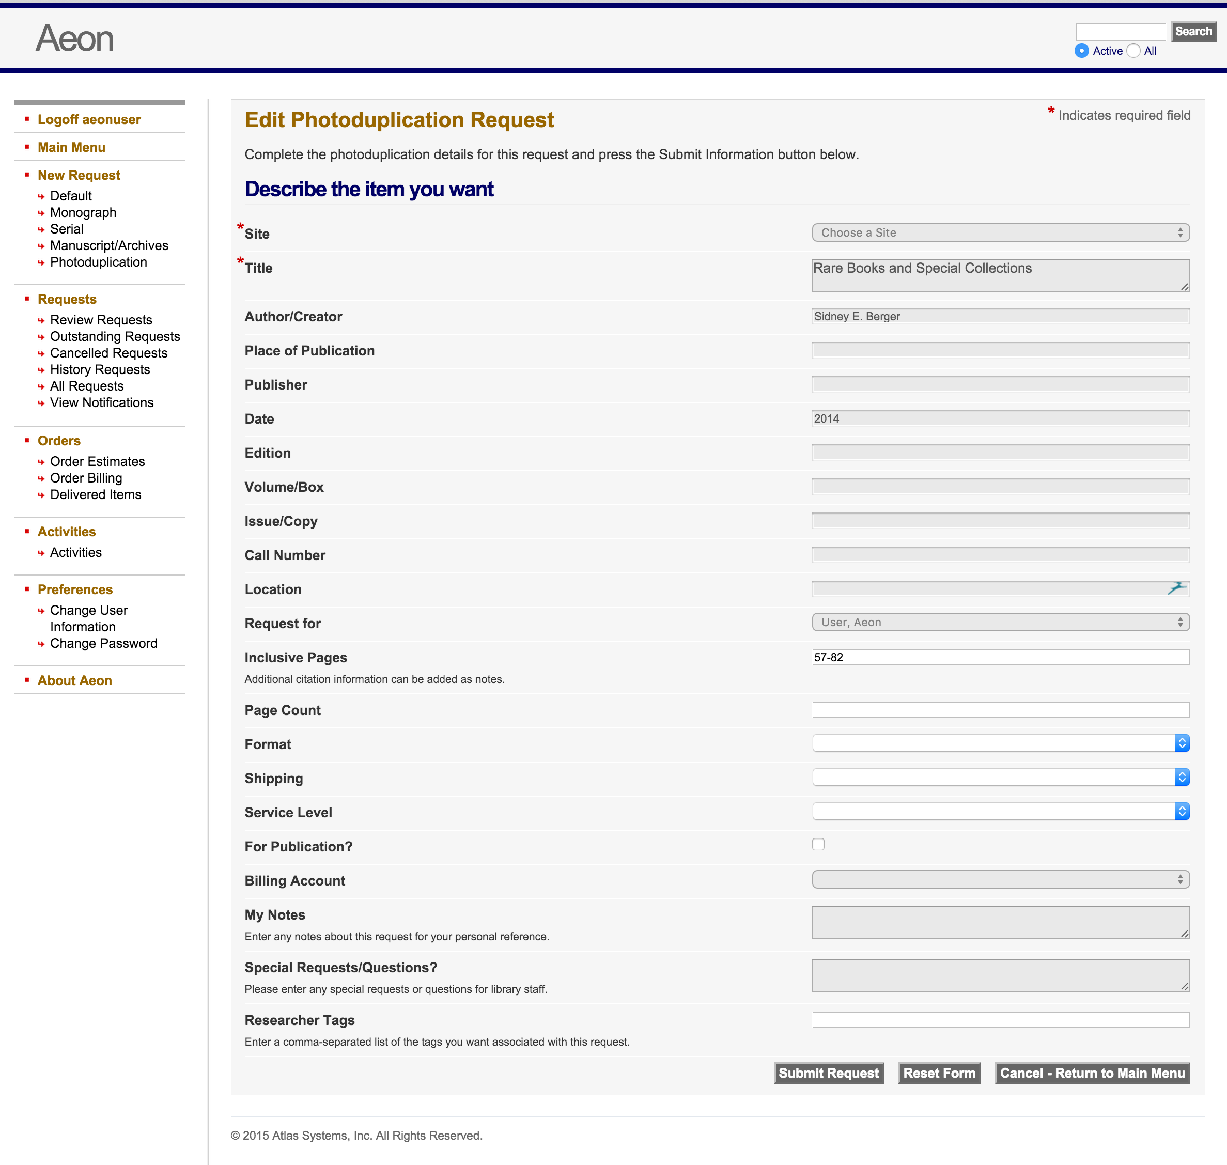Click the Special Requests/Questions text area
Screen dimensions: 1227x1165
tap(1000, 975)
